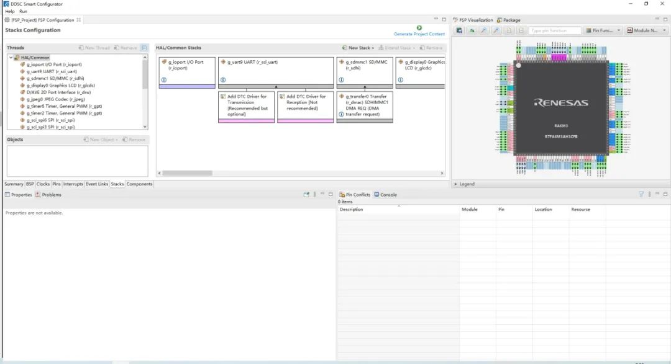Select g_ioport I/O Port in Threads tree
The height and width of the screenshot is (364, 671).
54,64
